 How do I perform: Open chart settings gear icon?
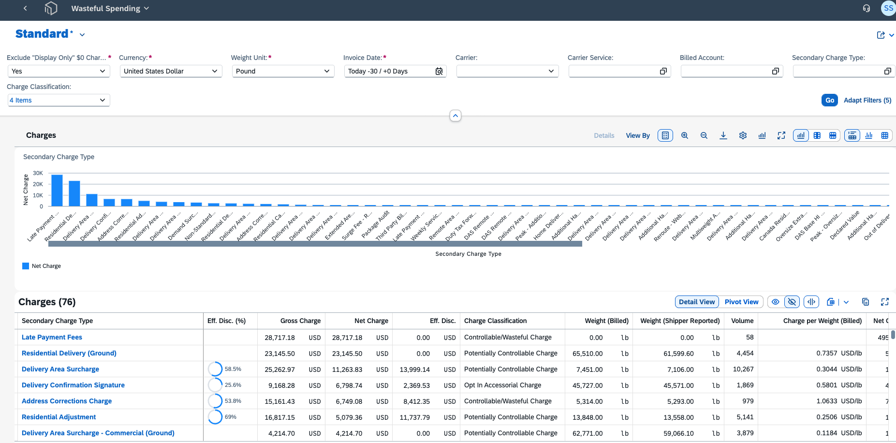(743, 136)
